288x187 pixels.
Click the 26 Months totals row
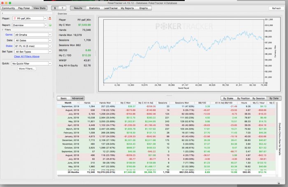[x=166, y=172]
